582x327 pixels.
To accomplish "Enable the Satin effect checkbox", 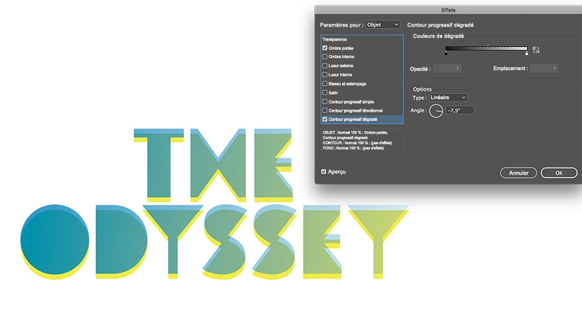I will [x=325, y=92].
